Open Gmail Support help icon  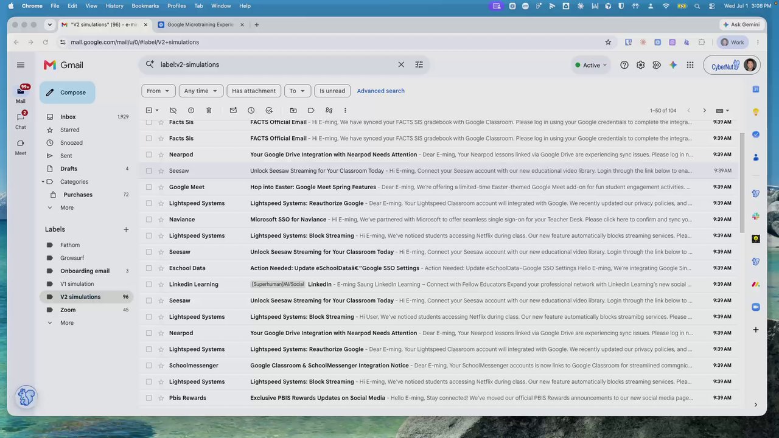[x=624, y=65]
